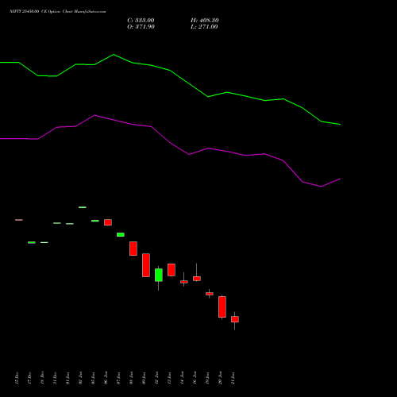
Task: Select the 02 Jan date label
Action: point(80,378)
